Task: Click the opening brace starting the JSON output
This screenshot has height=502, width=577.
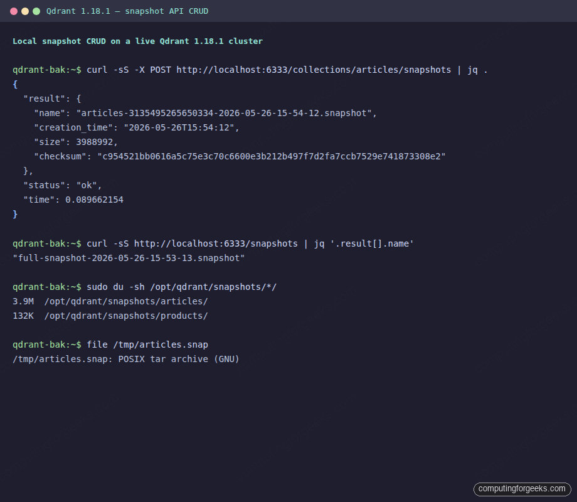Action: pos(15,84)
